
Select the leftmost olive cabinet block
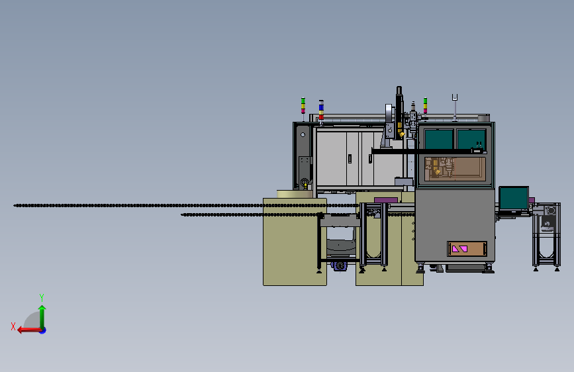coord(295,242)
